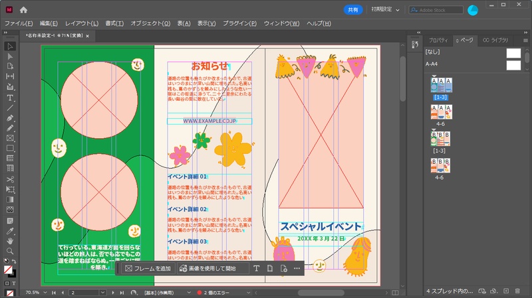
Task: Toggle formatting affects text
Action: [x=13, y=283]
